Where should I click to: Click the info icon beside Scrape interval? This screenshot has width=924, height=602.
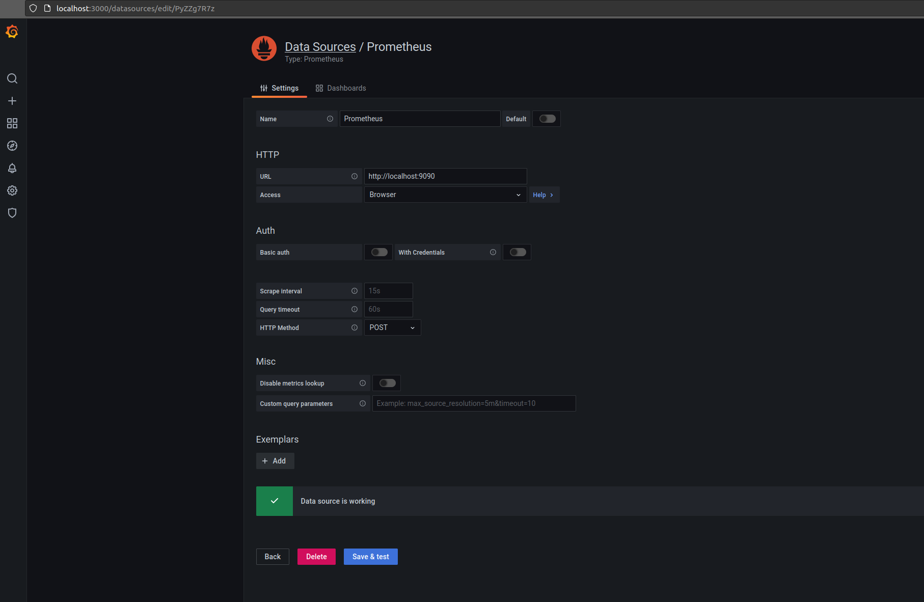click(x=355, y=291)
